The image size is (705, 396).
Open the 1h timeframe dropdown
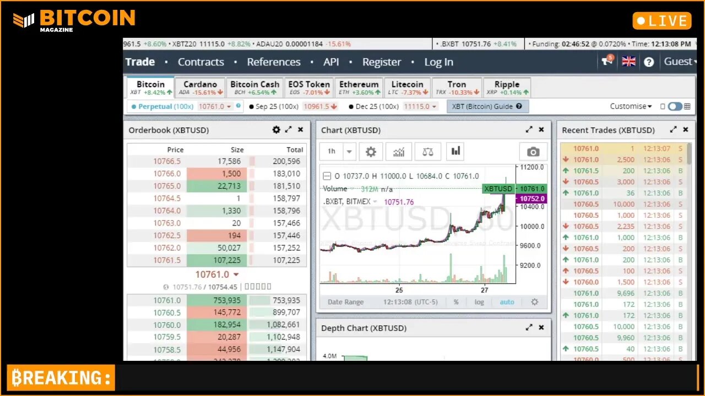pos(349,151)
